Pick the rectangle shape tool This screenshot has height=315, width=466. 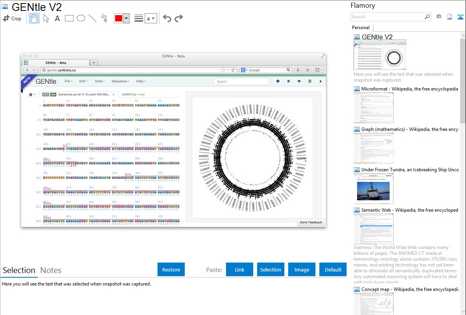click(69, 18)
